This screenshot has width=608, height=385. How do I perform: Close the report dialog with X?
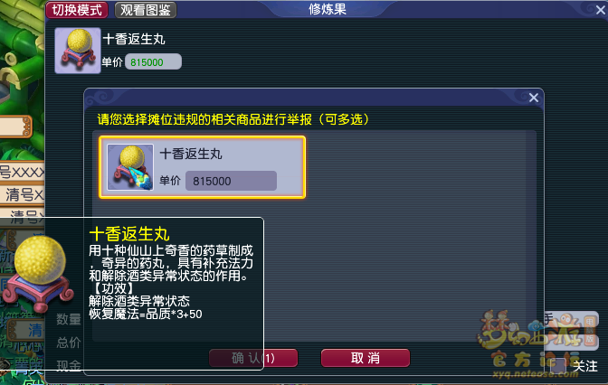tap(534, 98)
